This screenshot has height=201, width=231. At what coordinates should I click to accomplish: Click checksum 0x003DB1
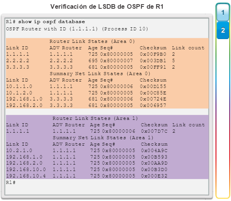coord(153,61)
